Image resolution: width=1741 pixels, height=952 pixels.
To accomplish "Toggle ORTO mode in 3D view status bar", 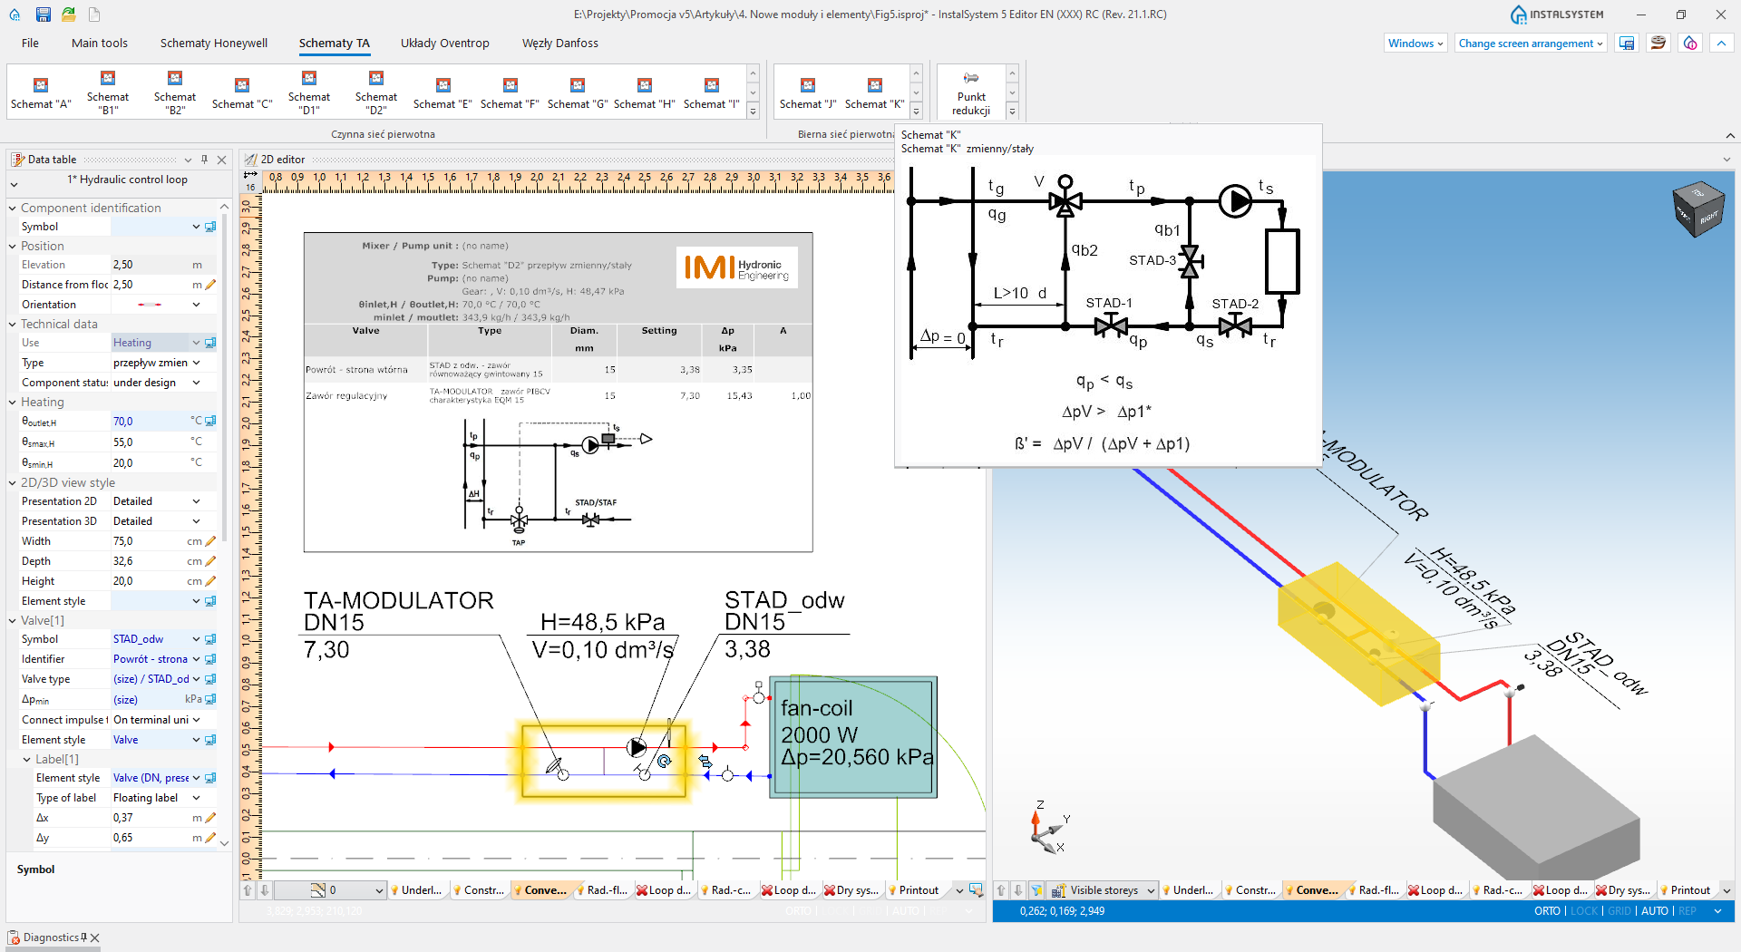I will pos(1547,911).
